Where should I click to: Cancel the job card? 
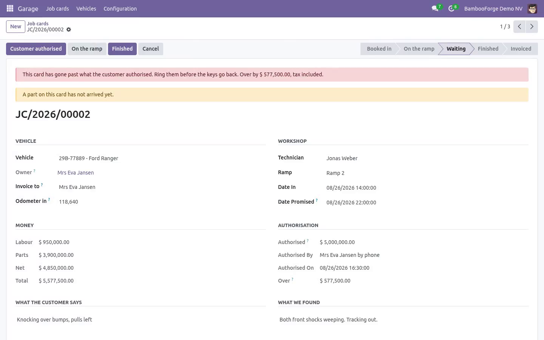(151, 49)
